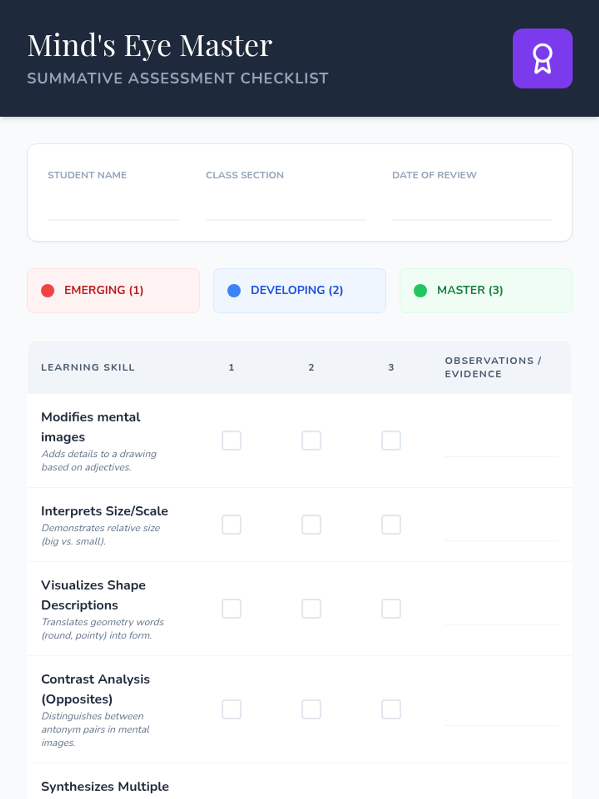599x799 pixels.
Task: Click the Date of Review field
Action: 472,210
